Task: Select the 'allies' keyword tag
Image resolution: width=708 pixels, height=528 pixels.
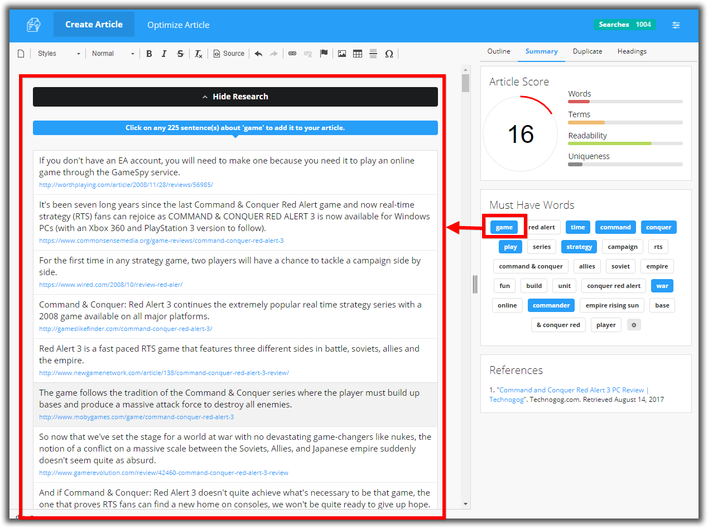Action: point(587,266)
